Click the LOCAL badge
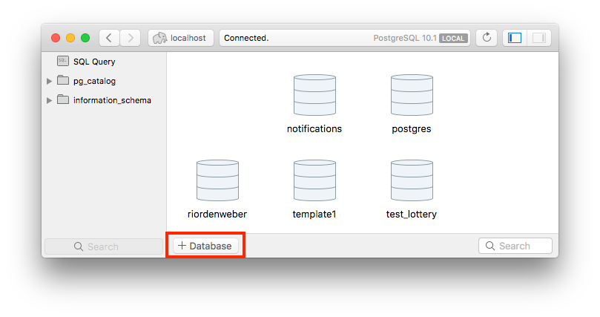600x317 pixels. 453,39
